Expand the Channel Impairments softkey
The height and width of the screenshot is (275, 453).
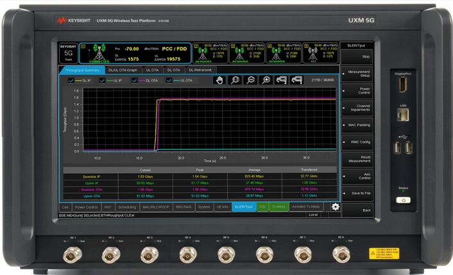(357, 108)
